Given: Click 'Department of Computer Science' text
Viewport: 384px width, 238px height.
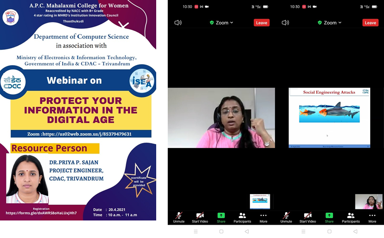Looking at the screenshot, I should pyautogui.click(x=81, y=36).
